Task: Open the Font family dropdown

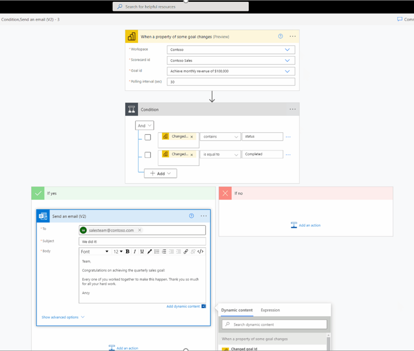Action: coord(95,251)
